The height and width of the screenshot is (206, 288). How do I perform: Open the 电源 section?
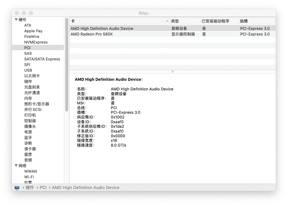(x=28, y=132)
